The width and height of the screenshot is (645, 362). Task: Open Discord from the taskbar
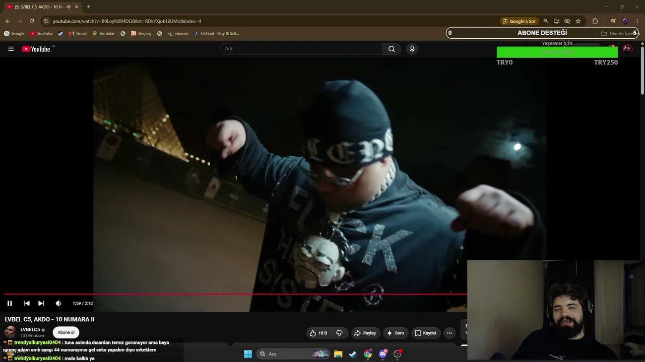pos(382,354)
